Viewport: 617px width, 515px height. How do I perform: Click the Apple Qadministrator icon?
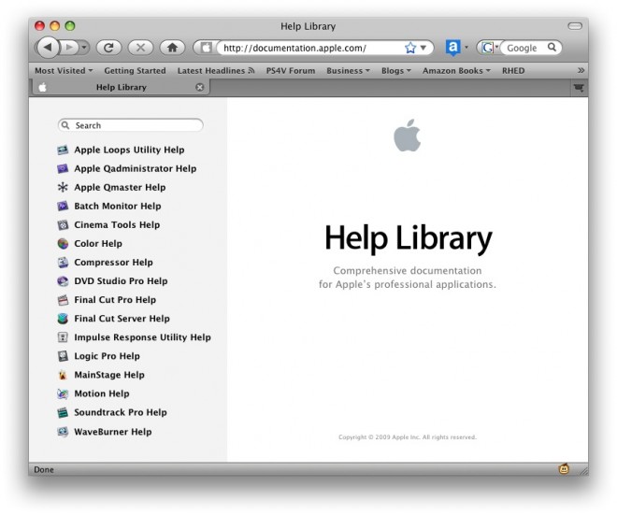pyautogui.click(x=63, y=169)
